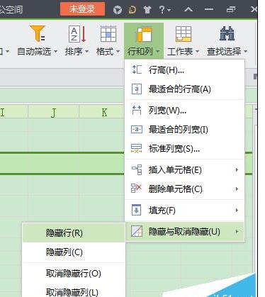Select 隐藏列(C) in the submenu

coord(74,252)
